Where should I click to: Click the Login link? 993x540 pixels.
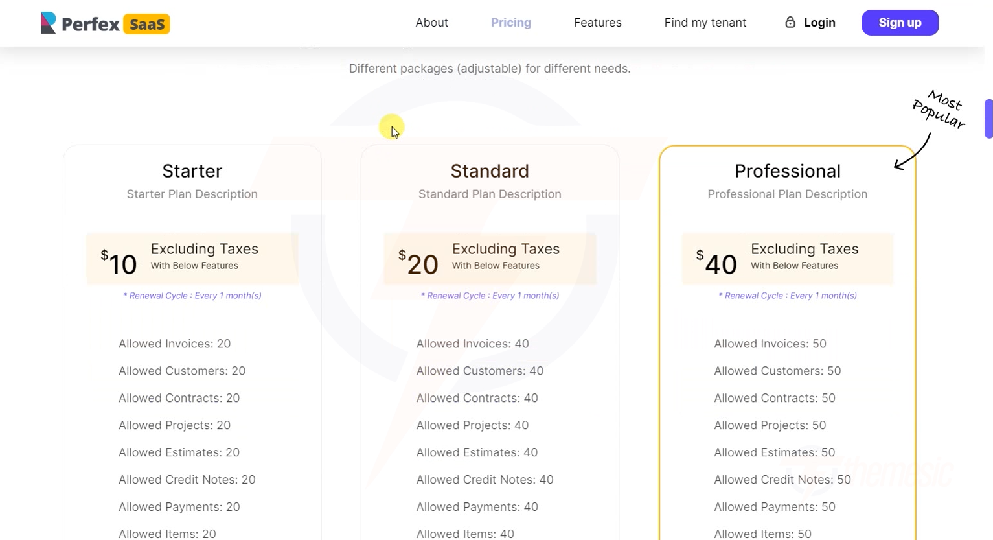click(x=819, y=22)
